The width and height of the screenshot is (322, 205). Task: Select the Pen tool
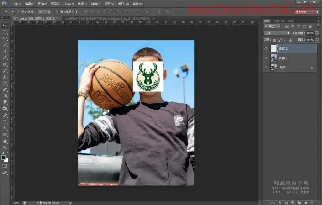click(x=5, y=115)
